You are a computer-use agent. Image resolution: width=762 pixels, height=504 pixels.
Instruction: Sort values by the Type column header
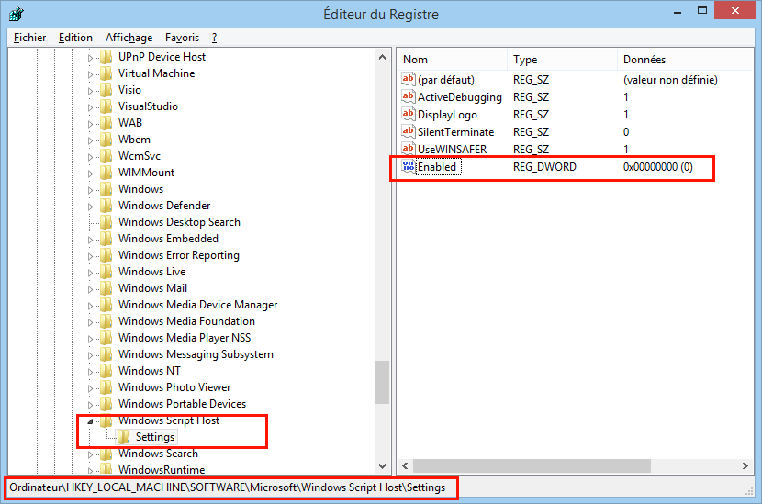(562, 60)
